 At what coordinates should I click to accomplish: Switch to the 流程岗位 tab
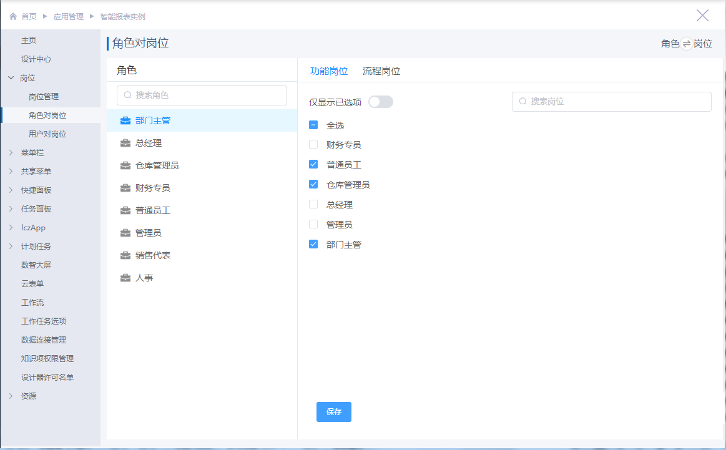point(381,71)
